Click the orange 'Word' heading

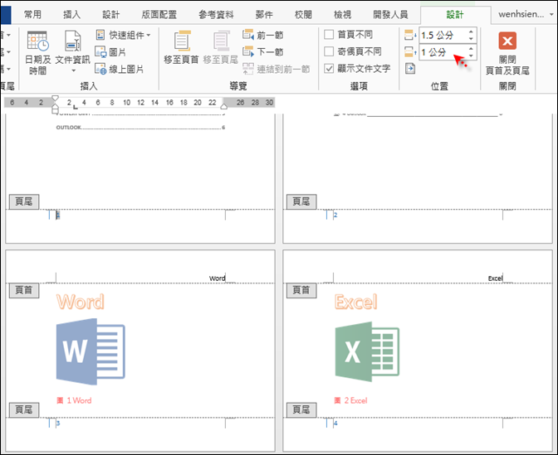click(x=81, y=302)
